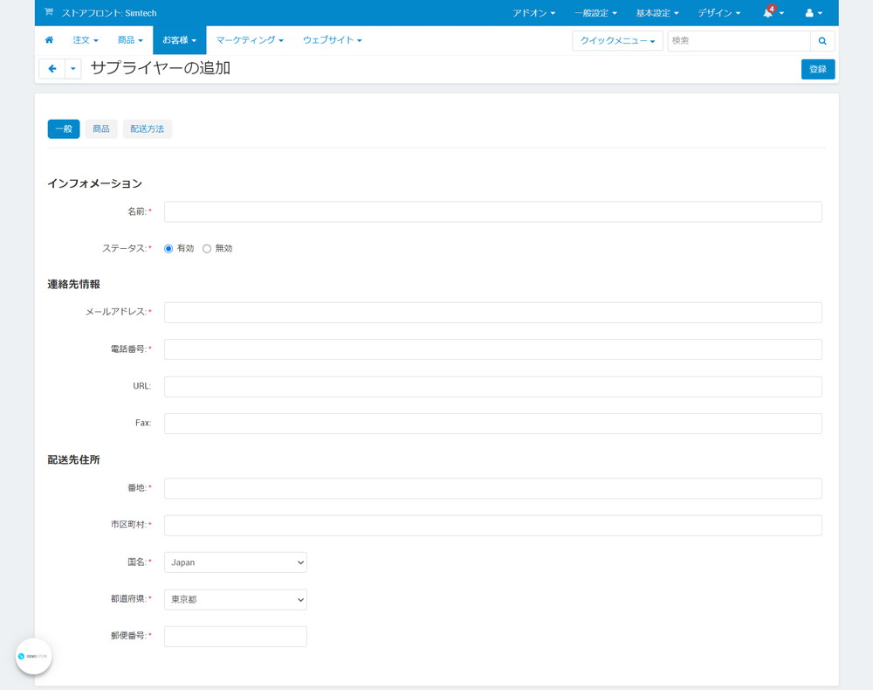Focus the 郵便番号 input field
Image resolution: width=873 pixels, height=690 pixels.
[x=236, y=637]
